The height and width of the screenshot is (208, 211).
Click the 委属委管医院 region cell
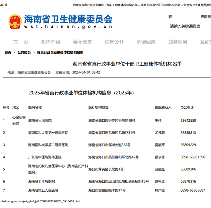pos(19,120)
